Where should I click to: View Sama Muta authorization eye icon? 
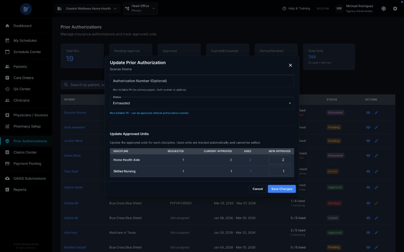pyautogui.click(x=368, y=156)
